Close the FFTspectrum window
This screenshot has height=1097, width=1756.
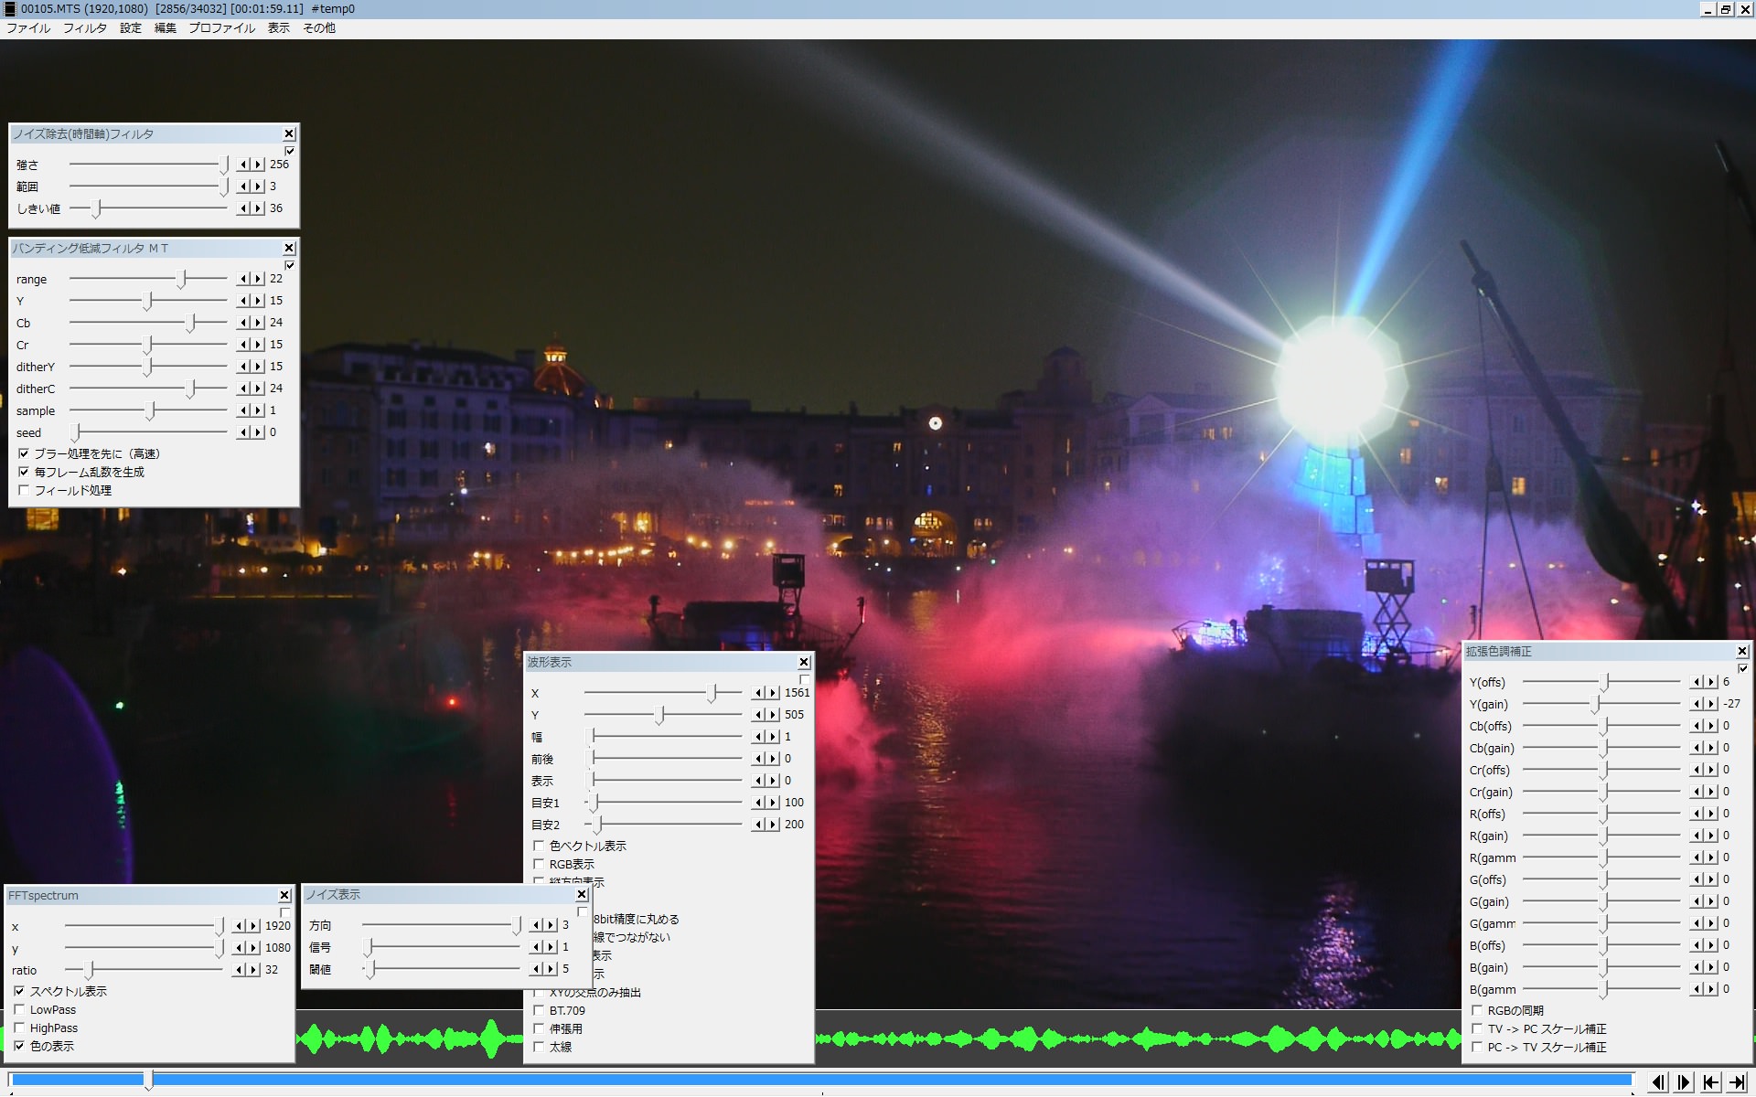[x=284, y=895]
